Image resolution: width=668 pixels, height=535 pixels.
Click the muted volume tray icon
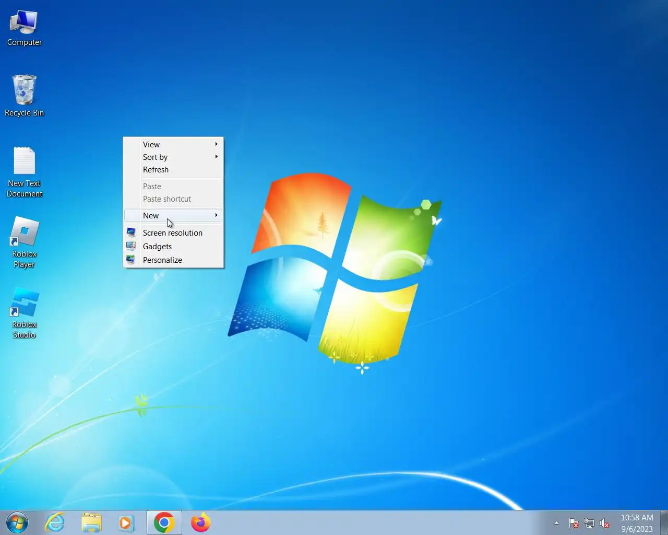click(x=605, y=523)
